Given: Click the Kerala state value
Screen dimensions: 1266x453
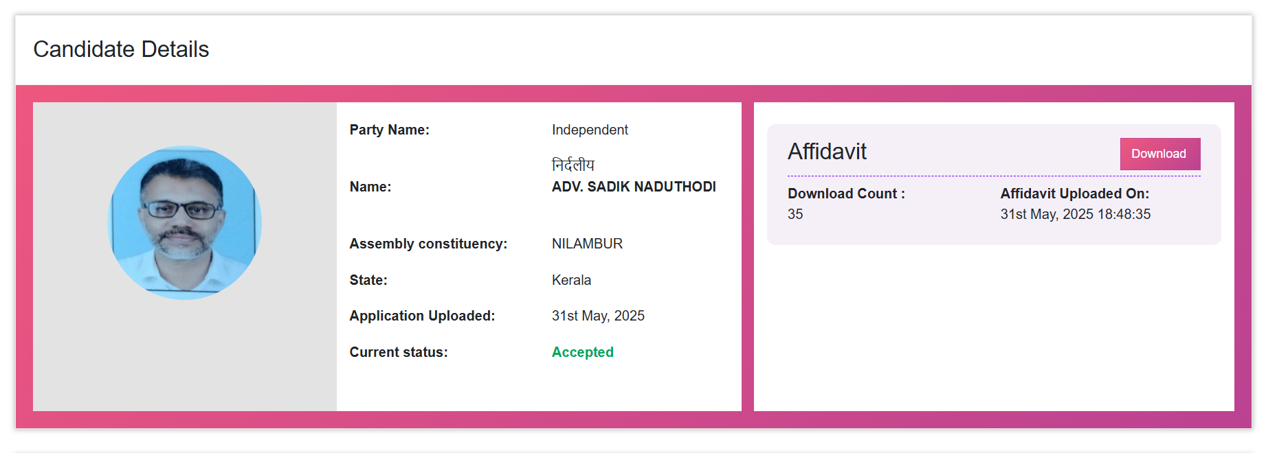Looking at the screenshot, I should point(571,280).
